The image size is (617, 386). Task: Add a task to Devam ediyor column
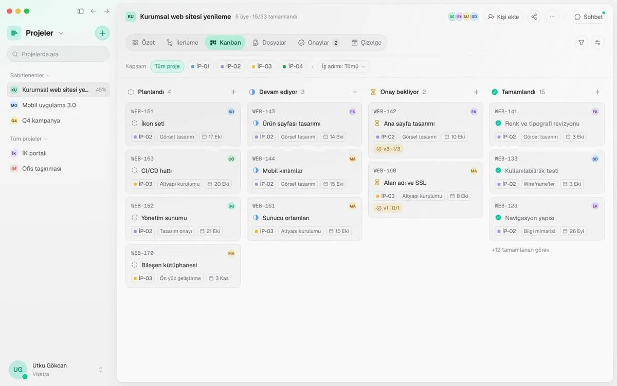[355, 92]
